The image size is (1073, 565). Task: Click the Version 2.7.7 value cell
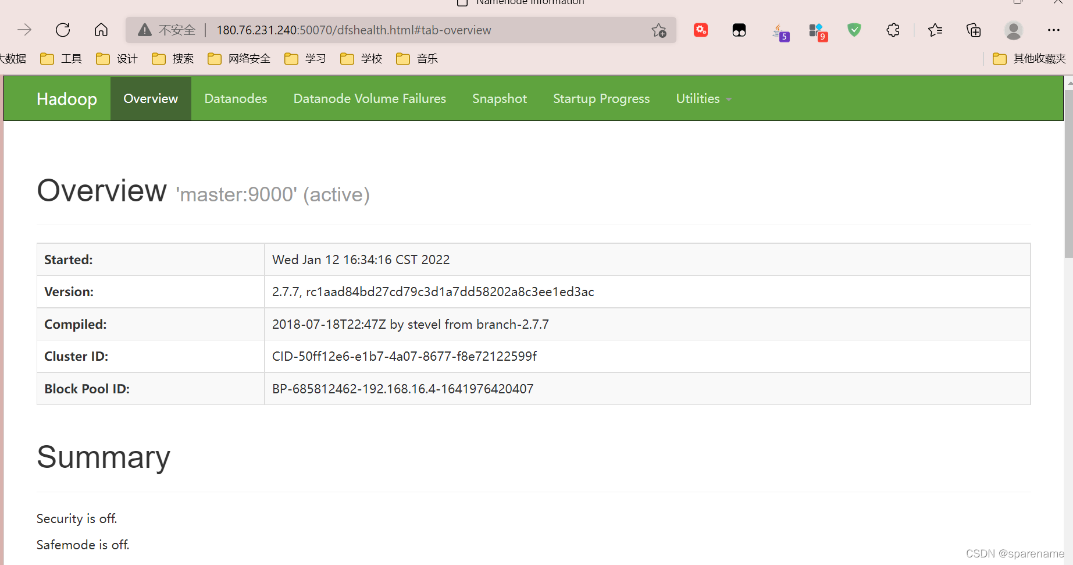point(647,292)
